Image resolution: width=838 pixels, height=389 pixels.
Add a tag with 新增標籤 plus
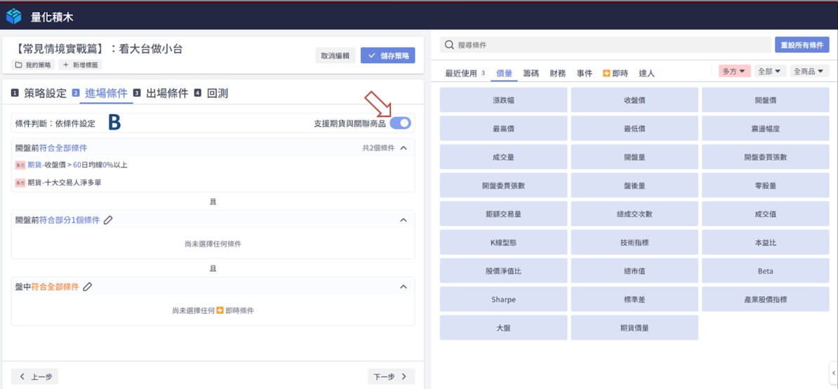pyautogui.click(x=81, y=65)
